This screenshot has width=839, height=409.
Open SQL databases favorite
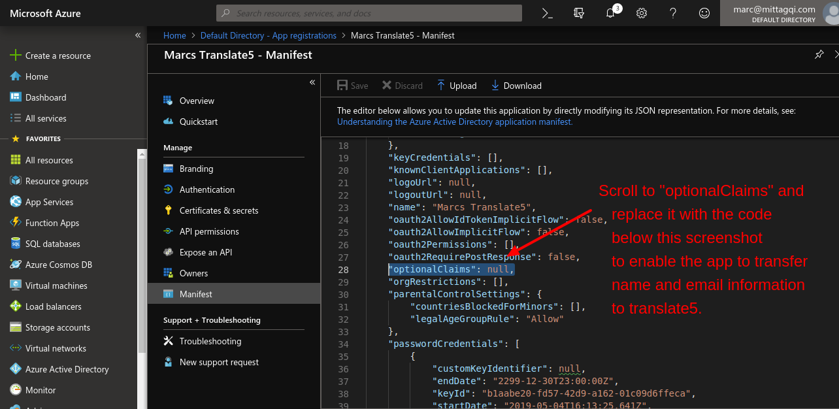point(44,244)
